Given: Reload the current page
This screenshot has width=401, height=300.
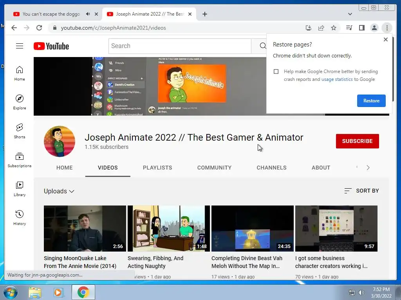Looking at the screenshot, I should pyautogui.click(x=39, y=28).
